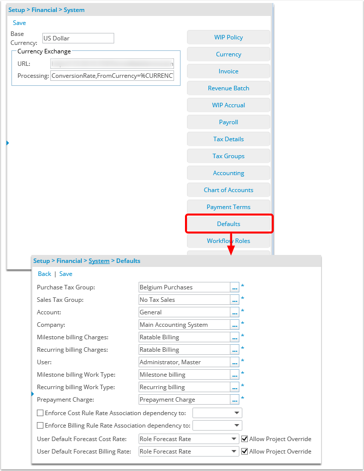Open the Currency settings button
The width and height of the screenshot is (364, 471).
[x=228, y=54]
